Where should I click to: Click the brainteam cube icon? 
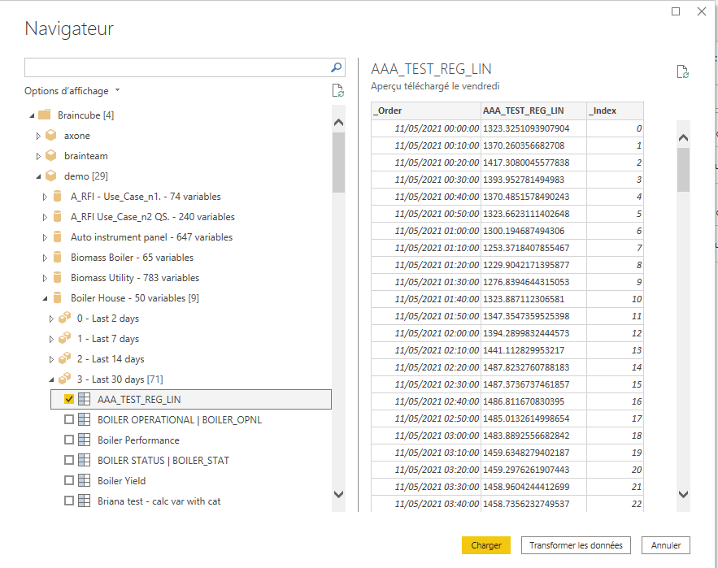(x=51, y=156)
